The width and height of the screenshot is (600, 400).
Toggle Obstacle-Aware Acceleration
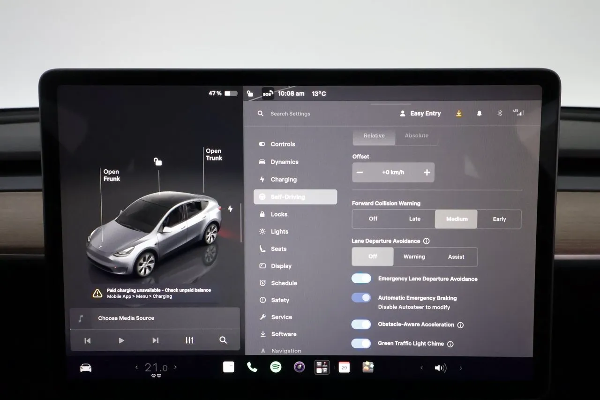361,325
